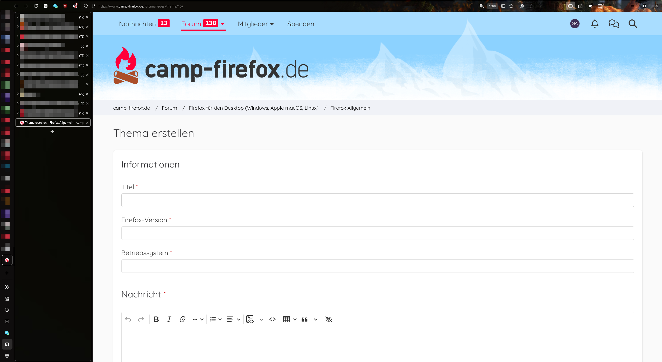Open the conversations speech bubbles icon
The height and width of the screenshot is (362, 662).
(x=614, y=24)
